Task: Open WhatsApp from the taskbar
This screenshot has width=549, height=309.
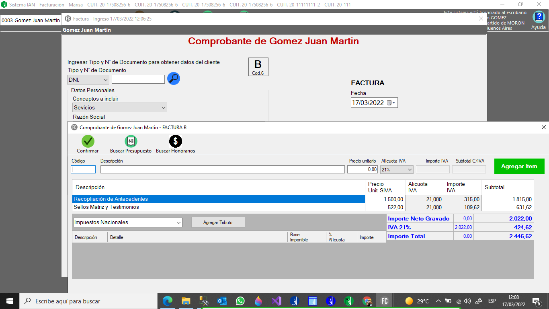Action: (x=240, y=301)
